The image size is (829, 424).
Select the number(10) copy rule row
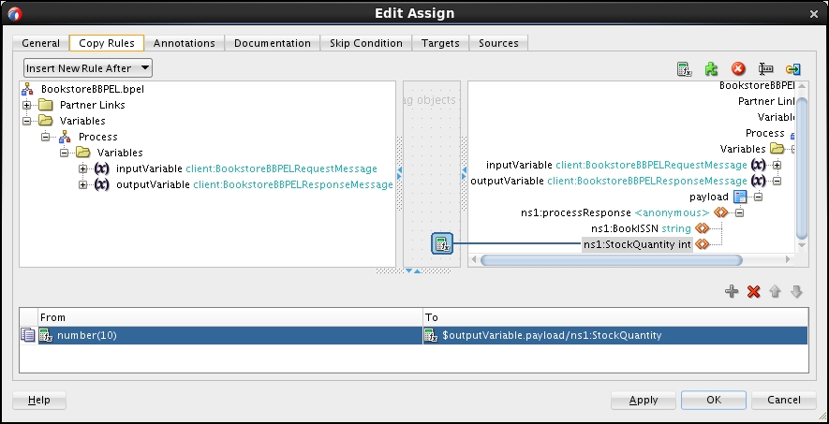225,335
